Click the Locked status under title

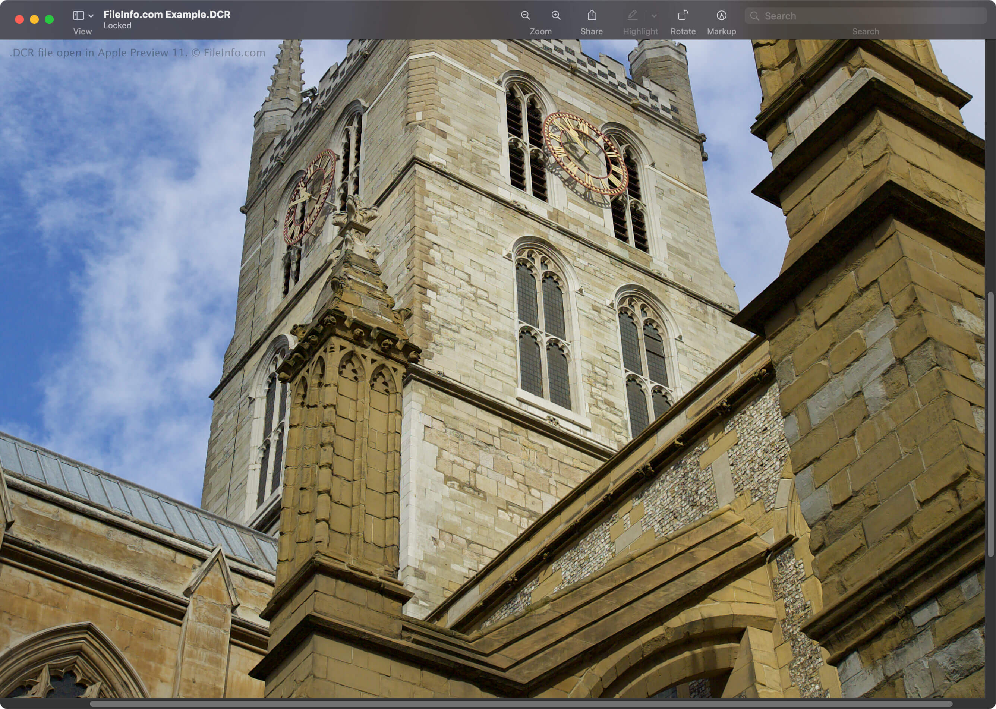(117, 26)
